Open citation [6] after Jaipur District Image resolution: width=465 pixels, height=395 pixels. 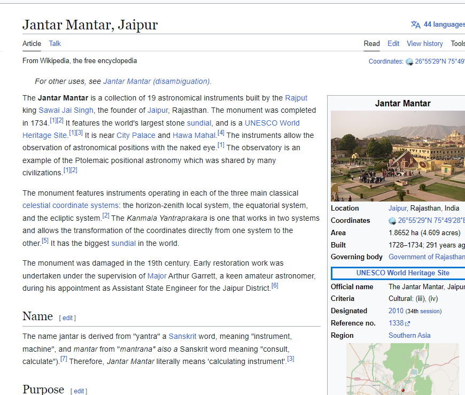pyautogui.click(x=275, y=285)
